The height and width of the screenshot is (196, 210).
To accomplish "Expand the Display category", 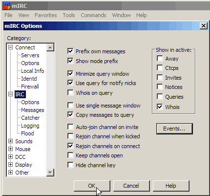I will click(x=11, y=165).
